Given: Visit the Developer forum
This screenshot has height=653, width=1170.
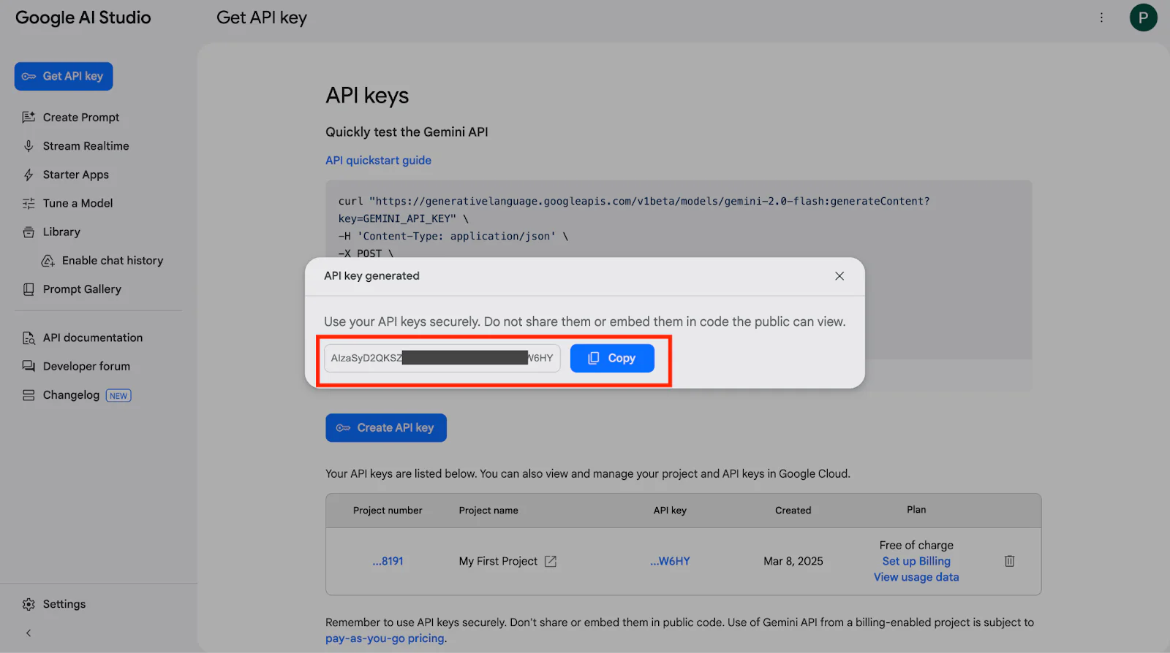Looking at the screenshot, I should click(x=86, y=366).
